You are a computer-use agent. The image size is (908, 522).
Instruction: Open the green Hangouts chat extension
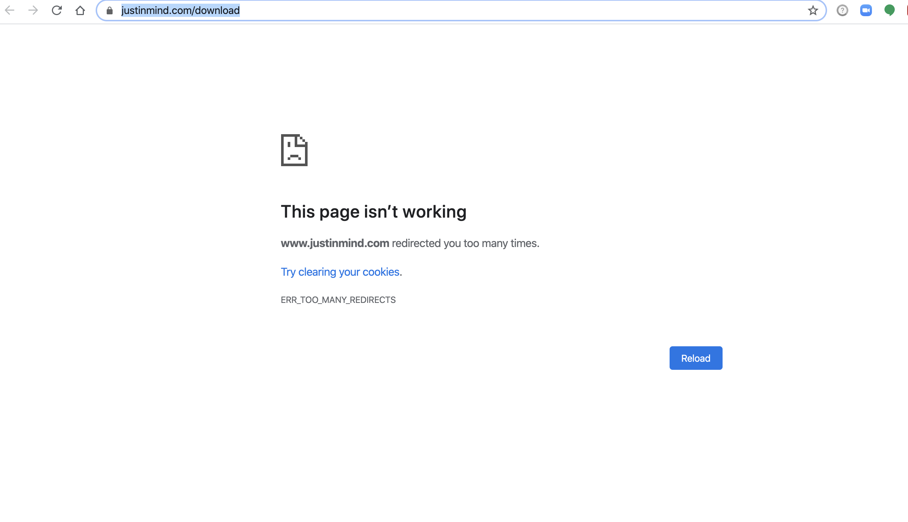[889, 10]
